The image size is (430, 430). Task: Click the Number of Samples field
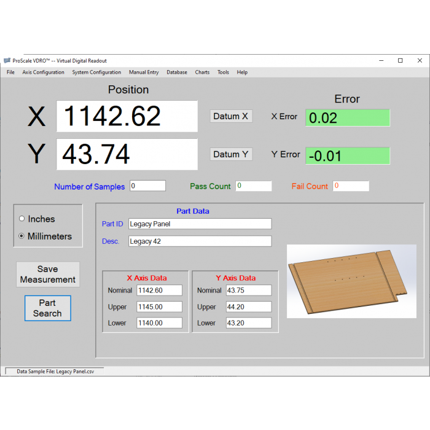[x=148, y=186]
